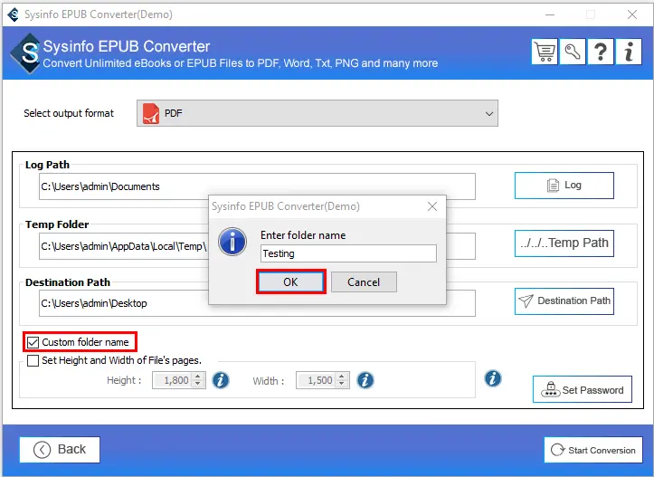This screenshot has height=477, width=654.
Task: Open the info about icon in header
Action: [629, 52]
